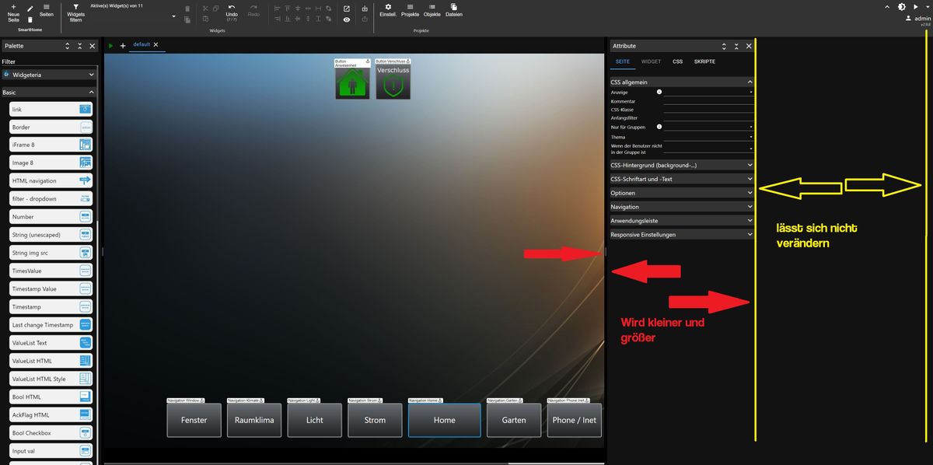Switch to the WIDGET tab
Viewport: 933px width, 465px height.
pyautogui.click(x=651, y=61)
